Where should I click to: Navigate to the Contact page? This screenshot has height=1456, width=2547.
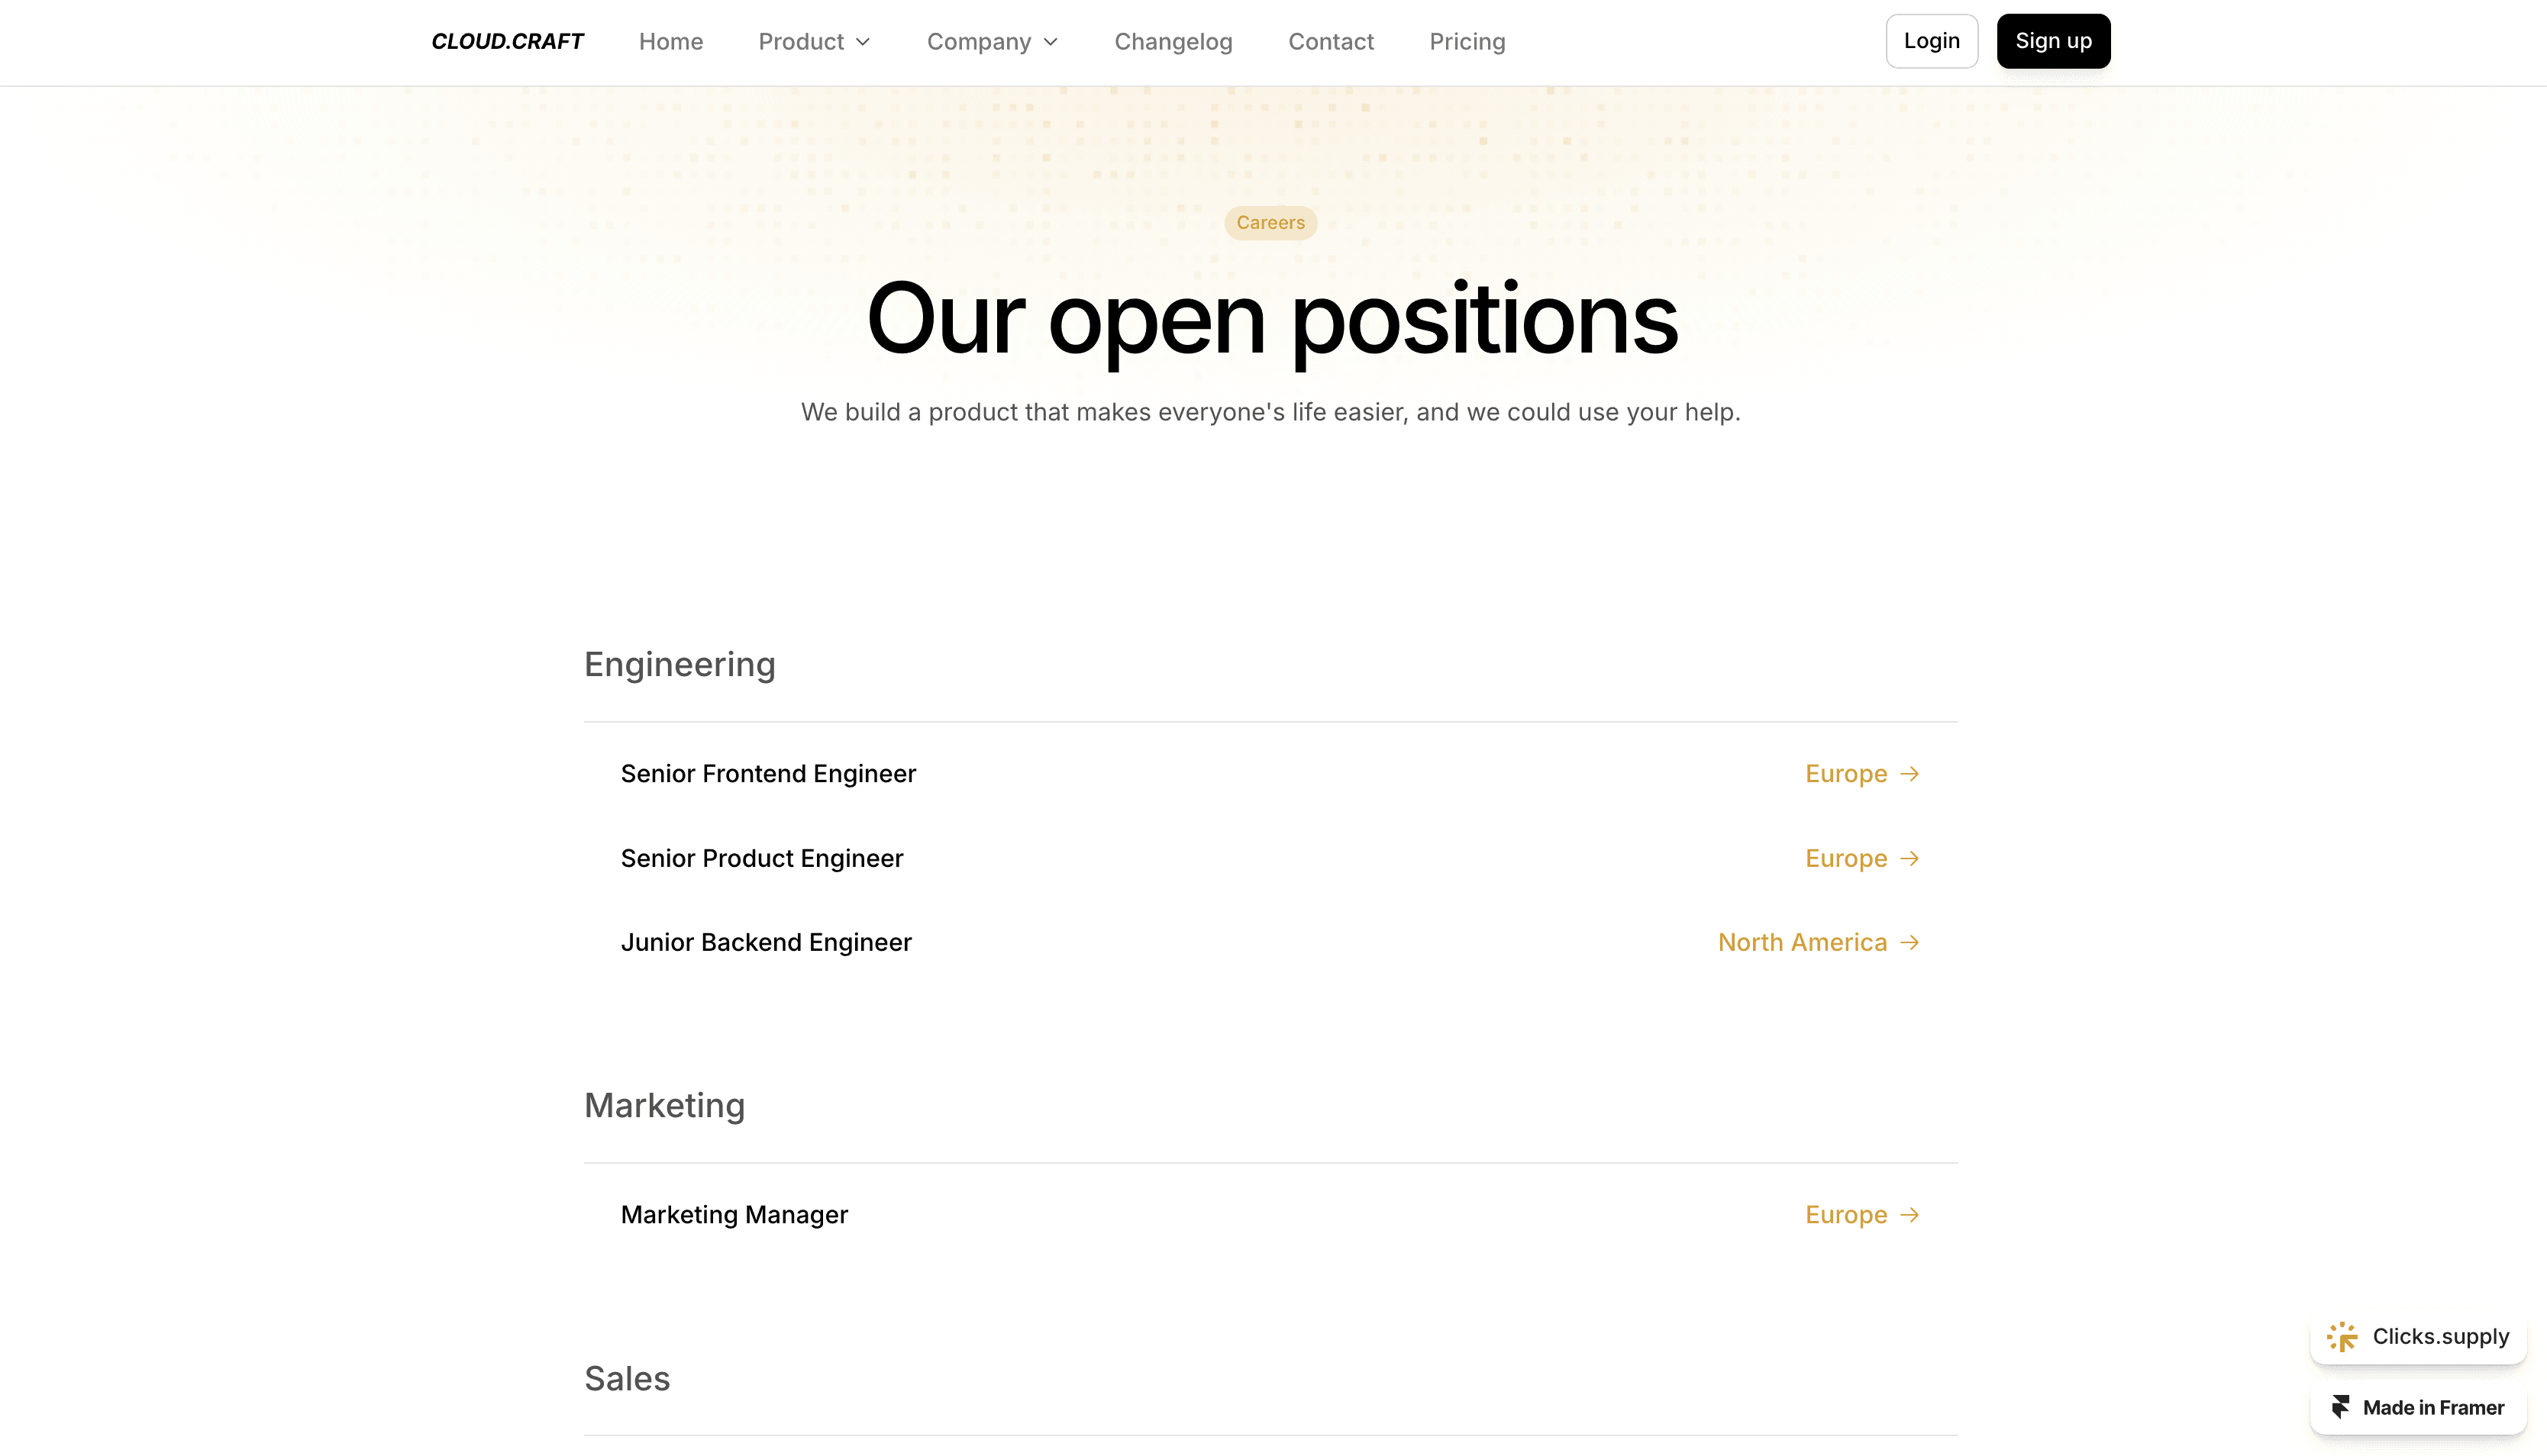1331,42
